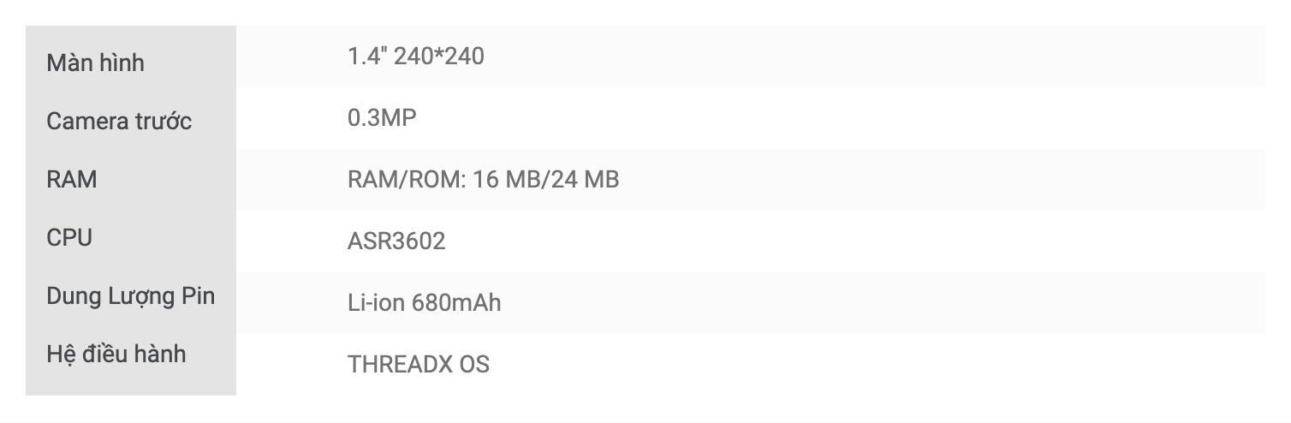Click the "Màn hình" label cell
Viewport: 1291px width, 423px height.
(x=95, y=63)
